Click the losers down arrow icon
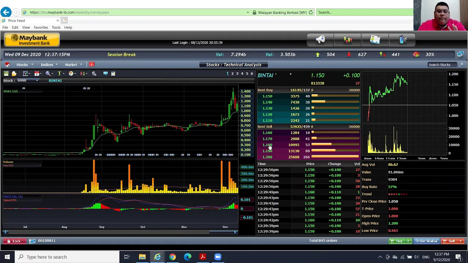This screenshot has height=263, width=468. coord(348,54)
